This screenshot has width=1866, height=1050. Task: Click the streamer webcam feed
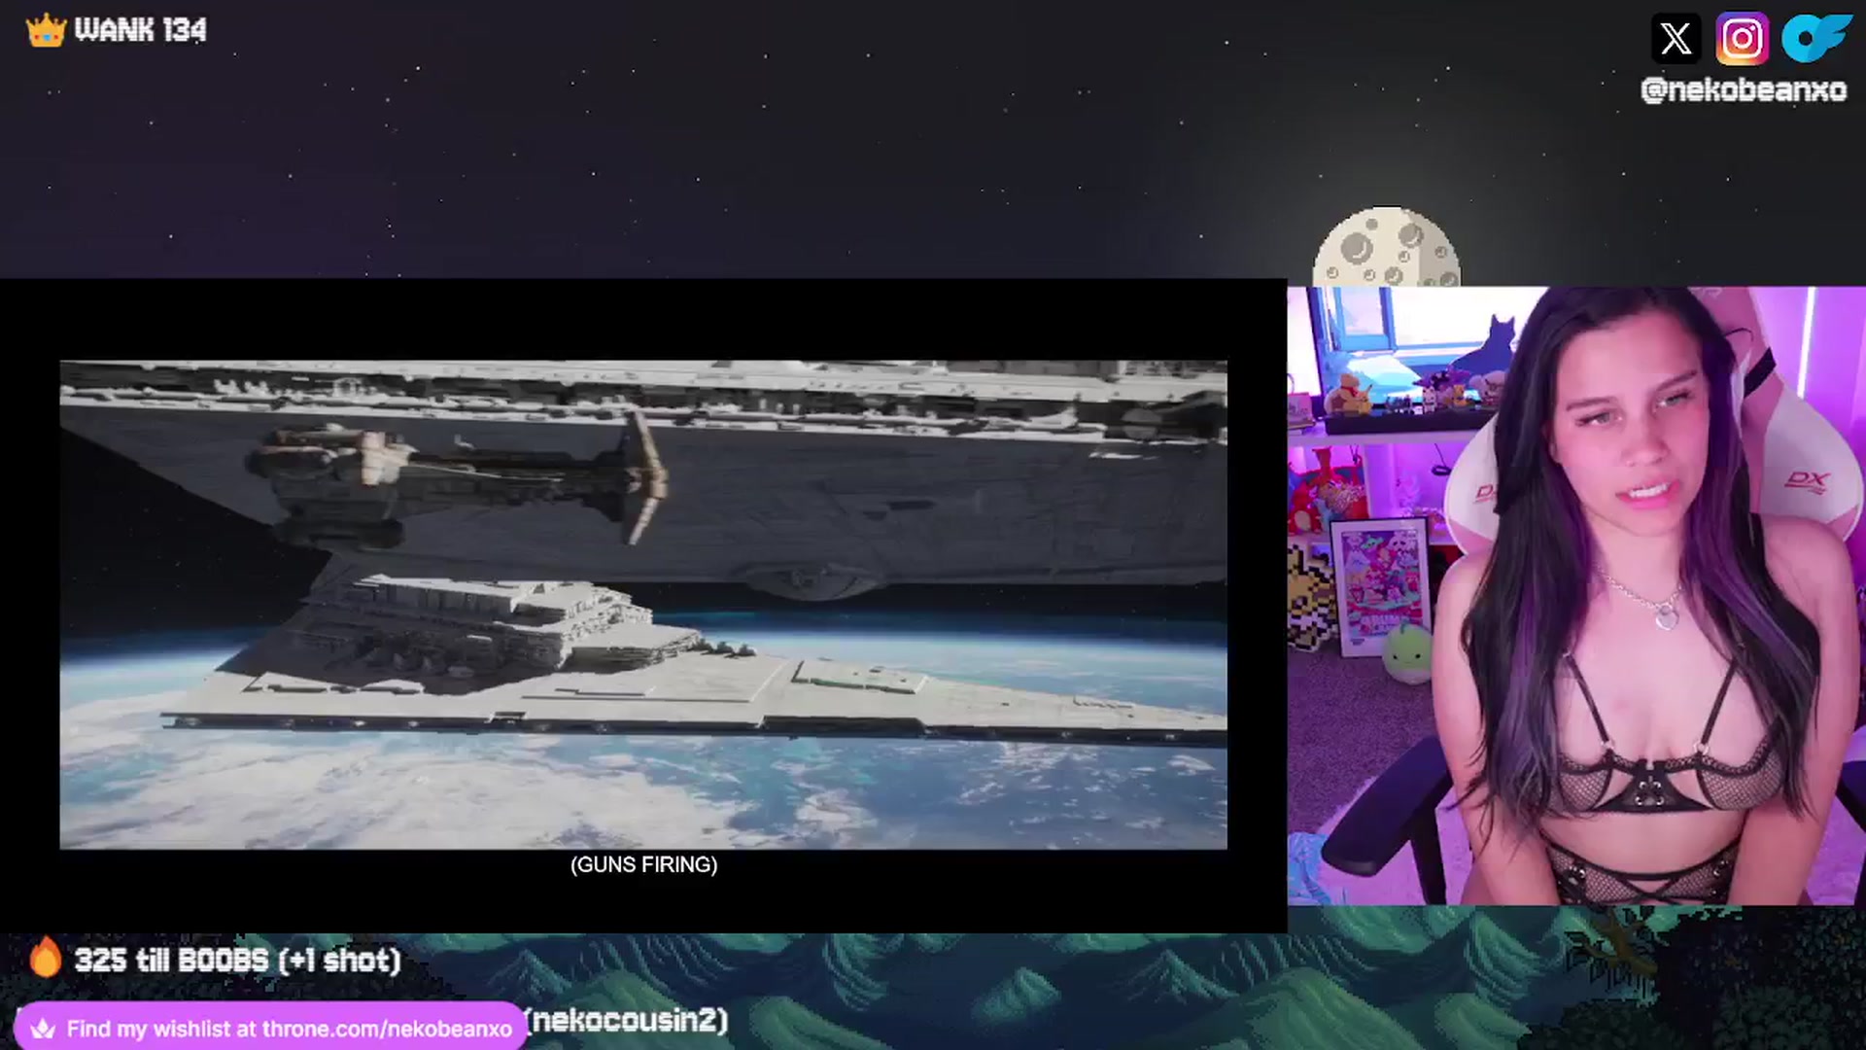(1576, 595)
